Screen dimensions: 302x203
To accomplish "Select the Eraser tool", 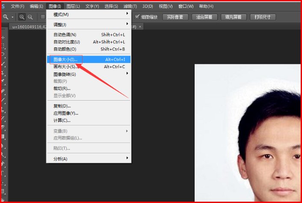I will coord(3,127).
